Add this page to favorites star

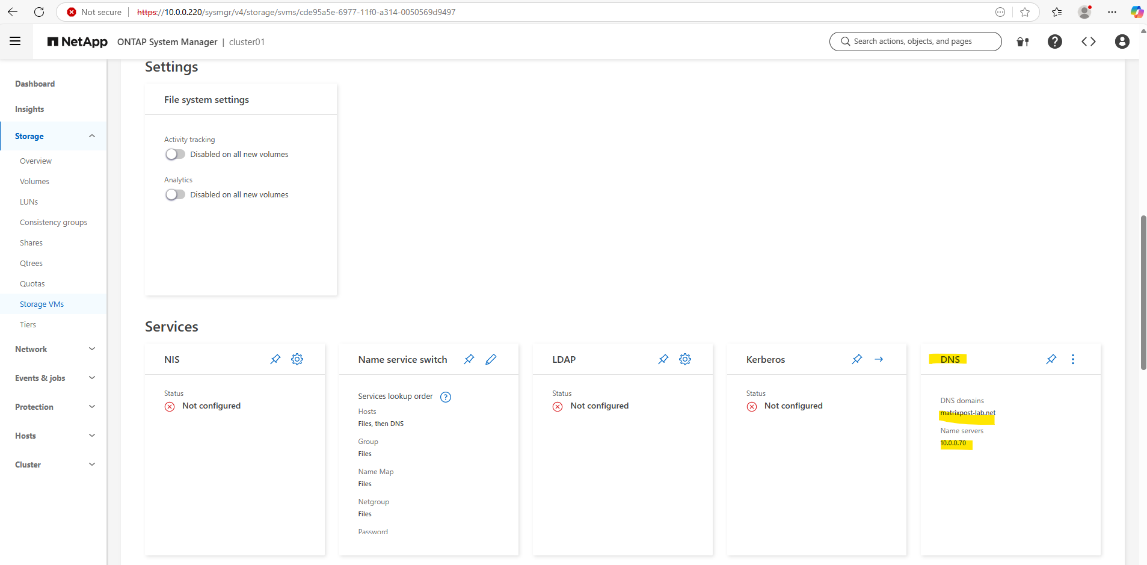1025,12
